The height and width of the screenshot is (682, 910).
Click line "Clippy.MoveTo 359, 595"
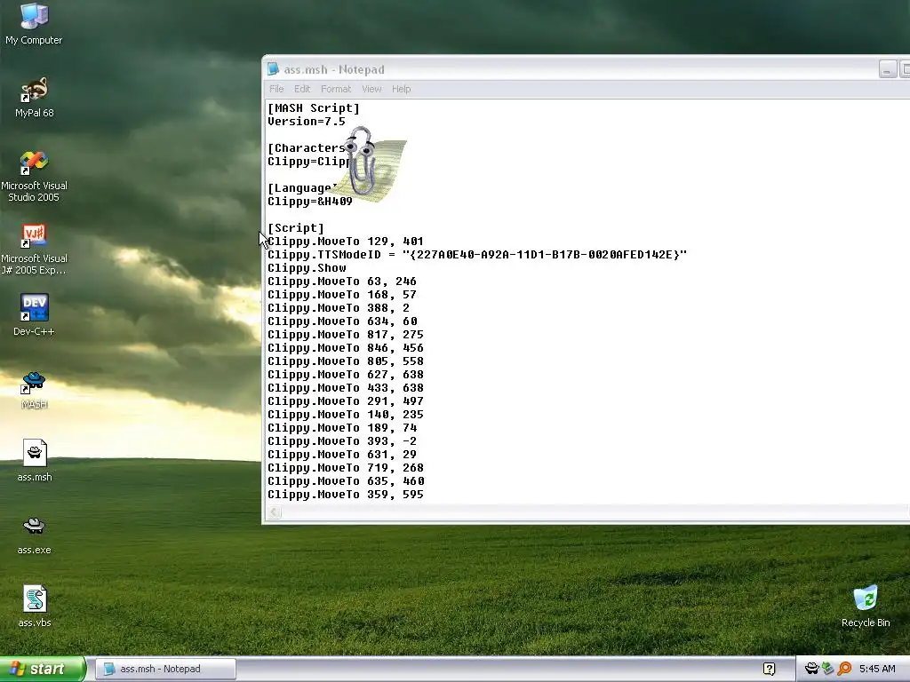346,495
